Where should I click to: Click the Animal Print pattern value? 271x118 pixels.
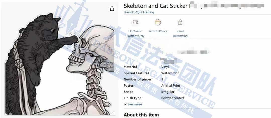tap(171, 86)
